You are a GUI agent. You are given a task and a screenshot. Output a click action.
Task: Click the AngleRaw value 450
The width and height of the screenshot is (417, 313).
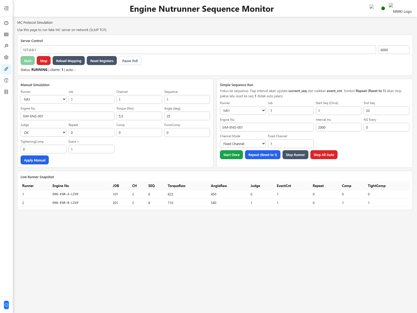(x=213, y=194)
